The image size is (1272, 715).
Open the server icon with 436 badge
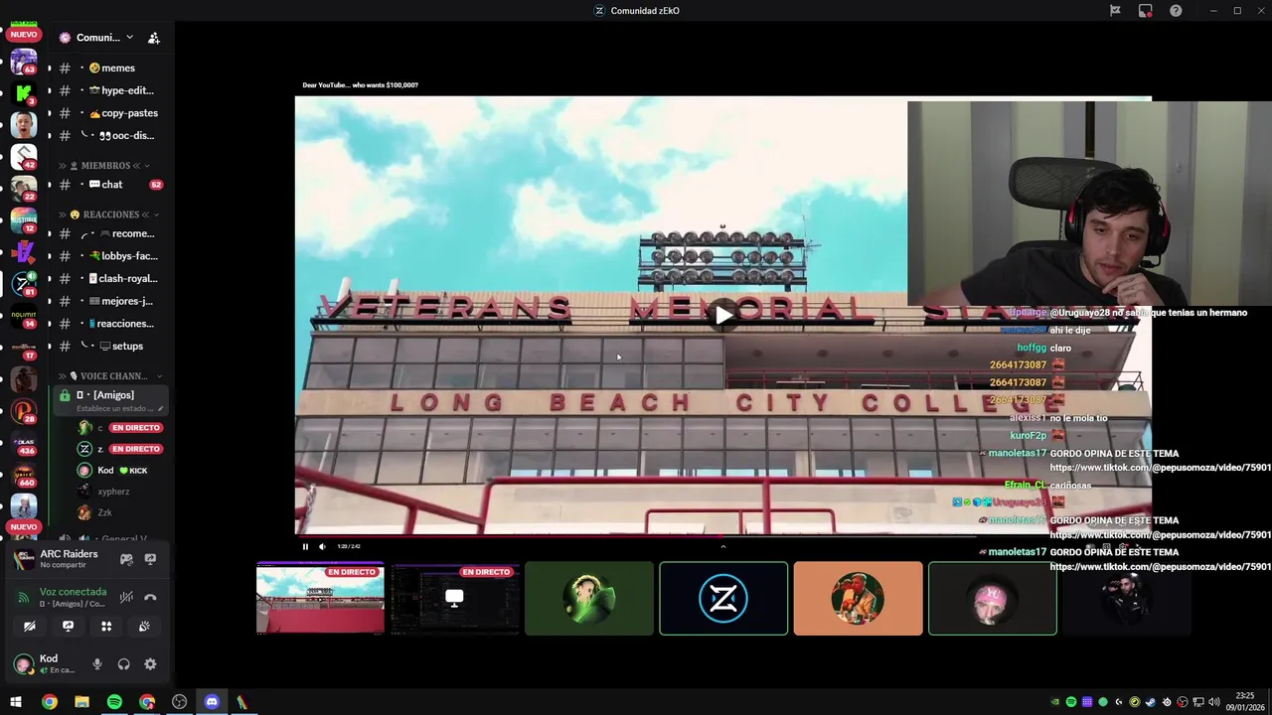click(24, 443)
